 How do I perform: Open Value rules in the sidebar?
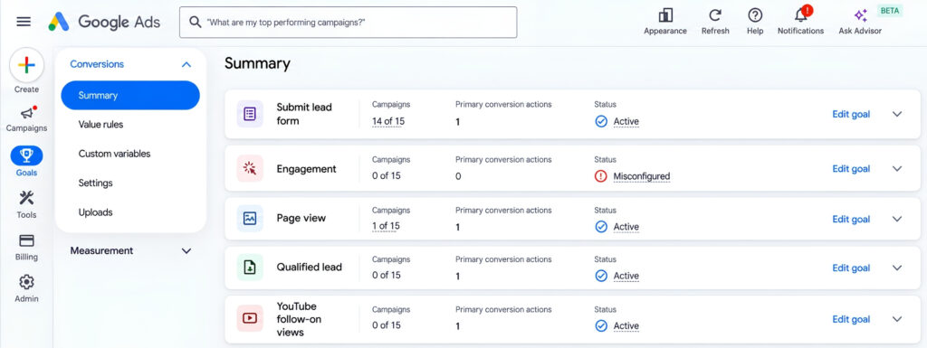100,125
